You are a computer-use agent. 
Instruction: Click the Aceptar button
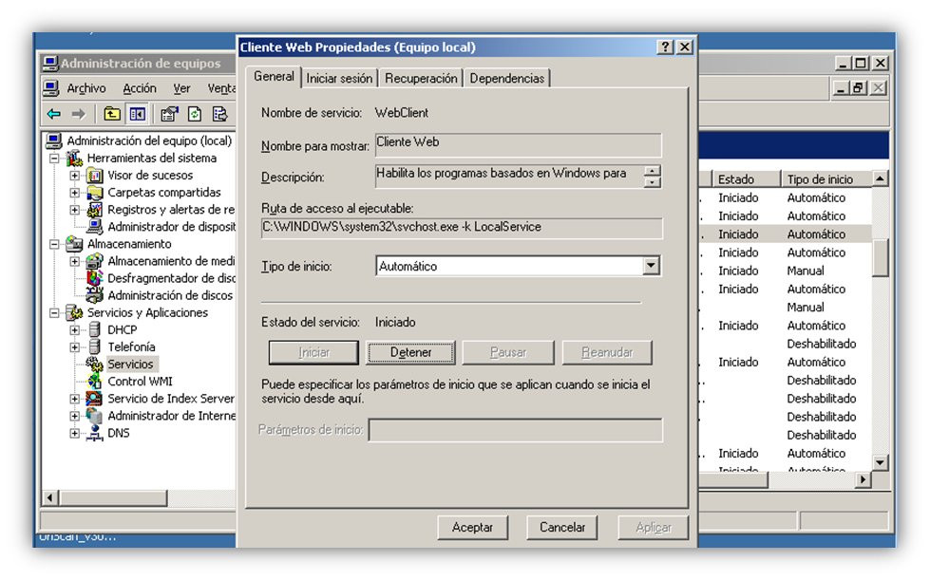472,527
